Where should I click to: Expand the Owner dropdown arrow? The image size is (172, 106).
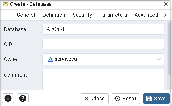159,59
